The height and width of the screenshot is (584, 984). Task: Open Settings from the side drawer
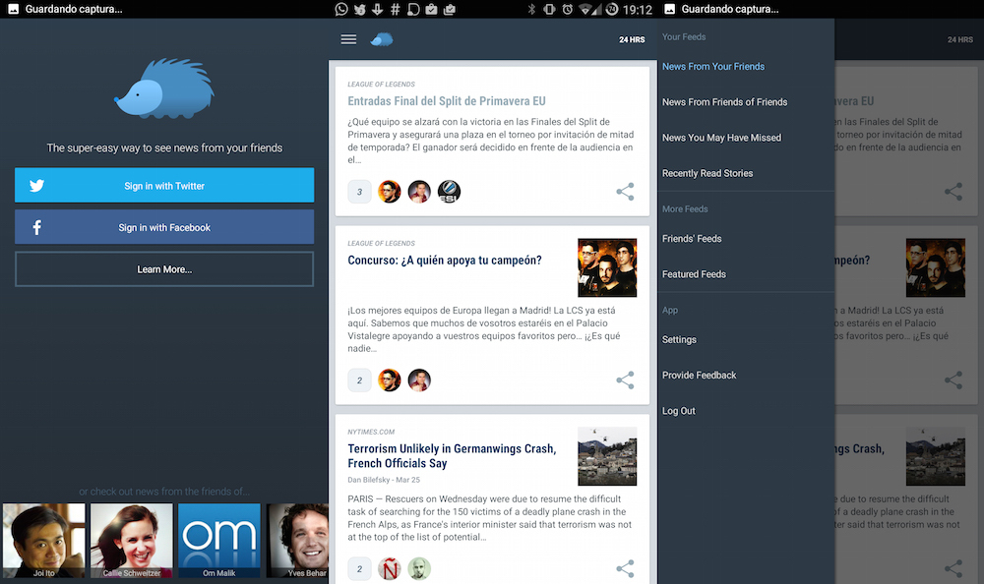pos(679,340)
